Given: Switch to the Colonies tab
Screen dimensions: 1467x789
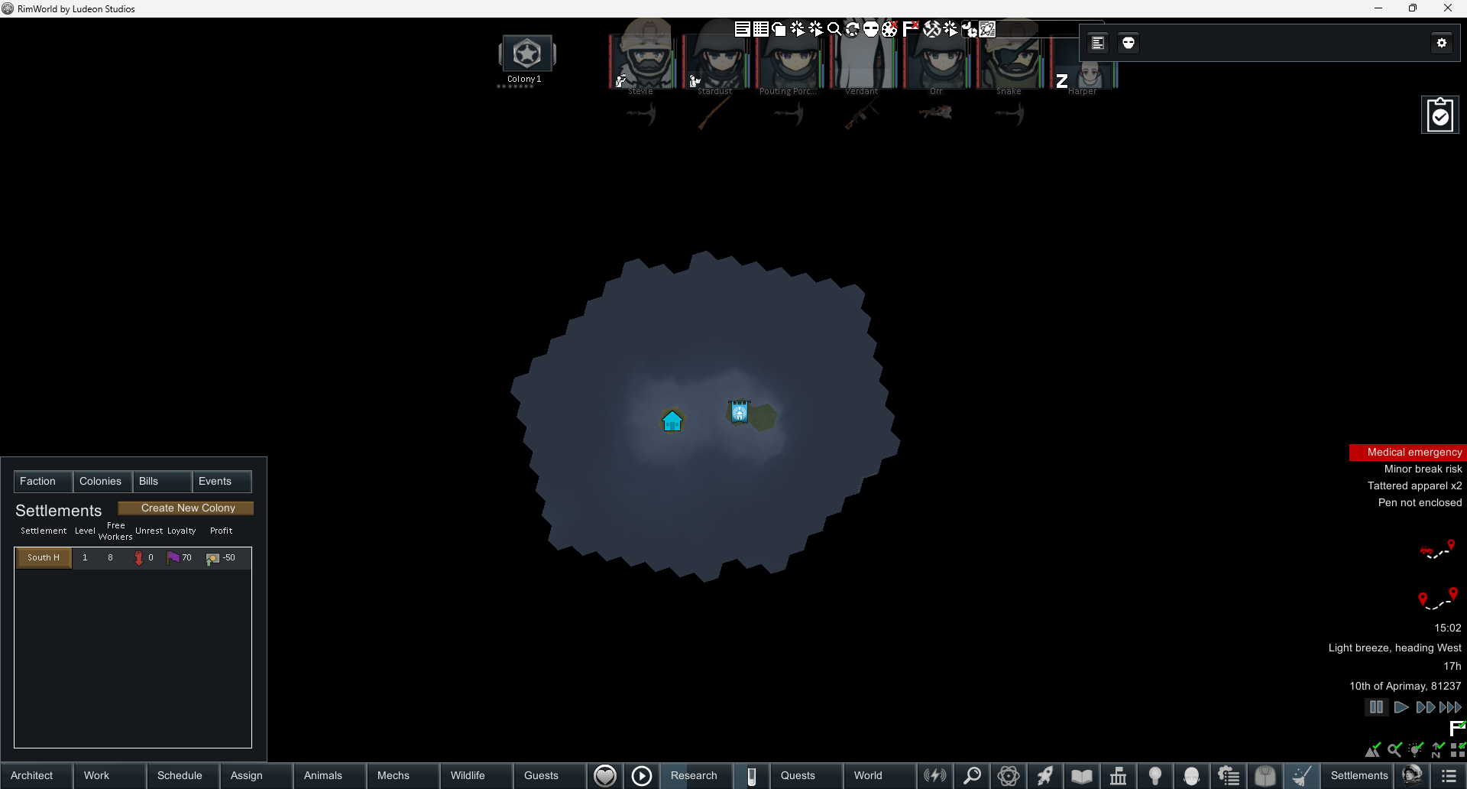Looking at the screenshot, I should coord(102,481).
